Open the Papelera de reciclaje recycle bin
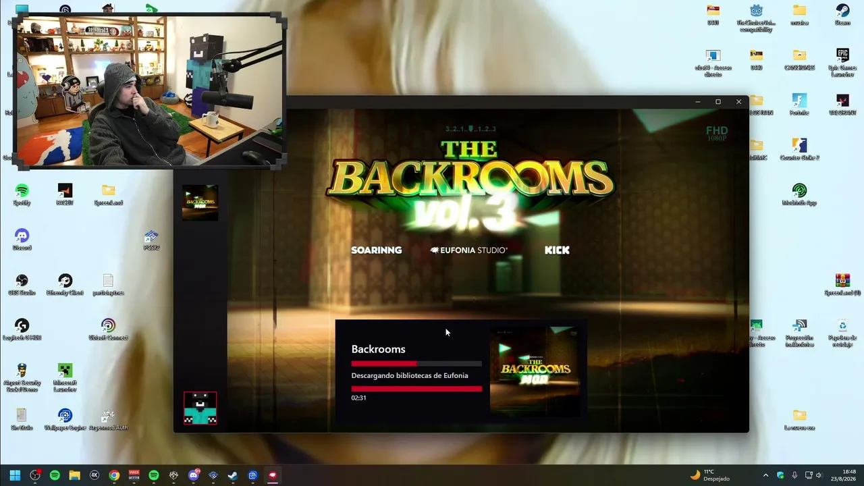The width and height of the screenshot is (864, 486). pos(842,332)
